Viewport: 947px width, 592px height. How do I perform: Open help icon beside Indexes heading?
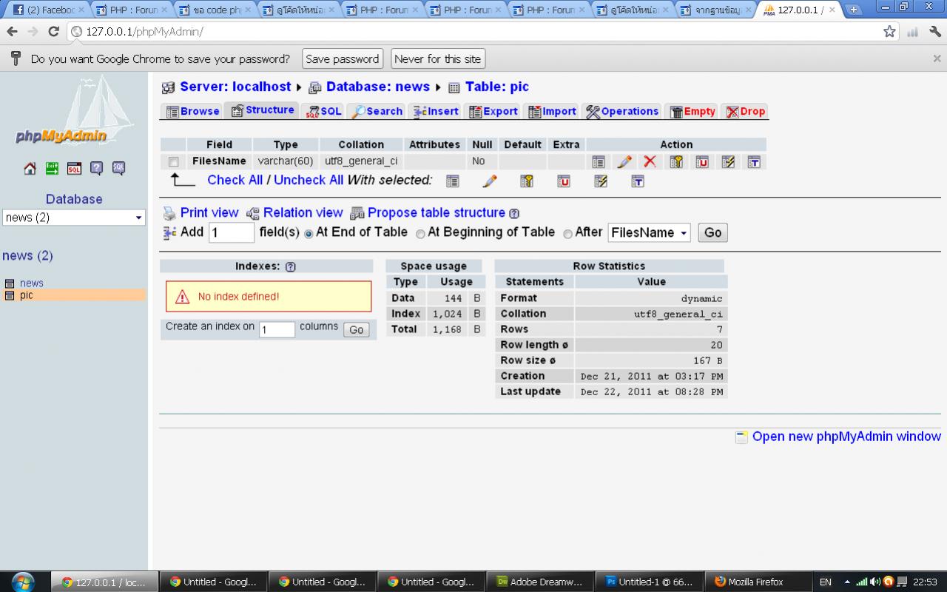coord(291,266)
